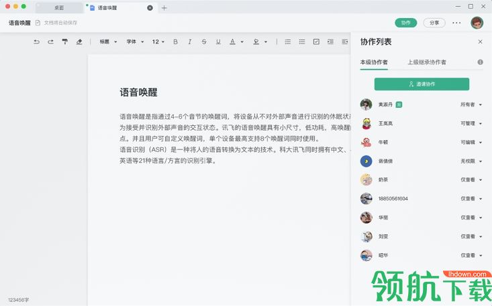
Task: Switch to the 本级协作者 tab
Action: pyautogui.click(x=374, y=62)
